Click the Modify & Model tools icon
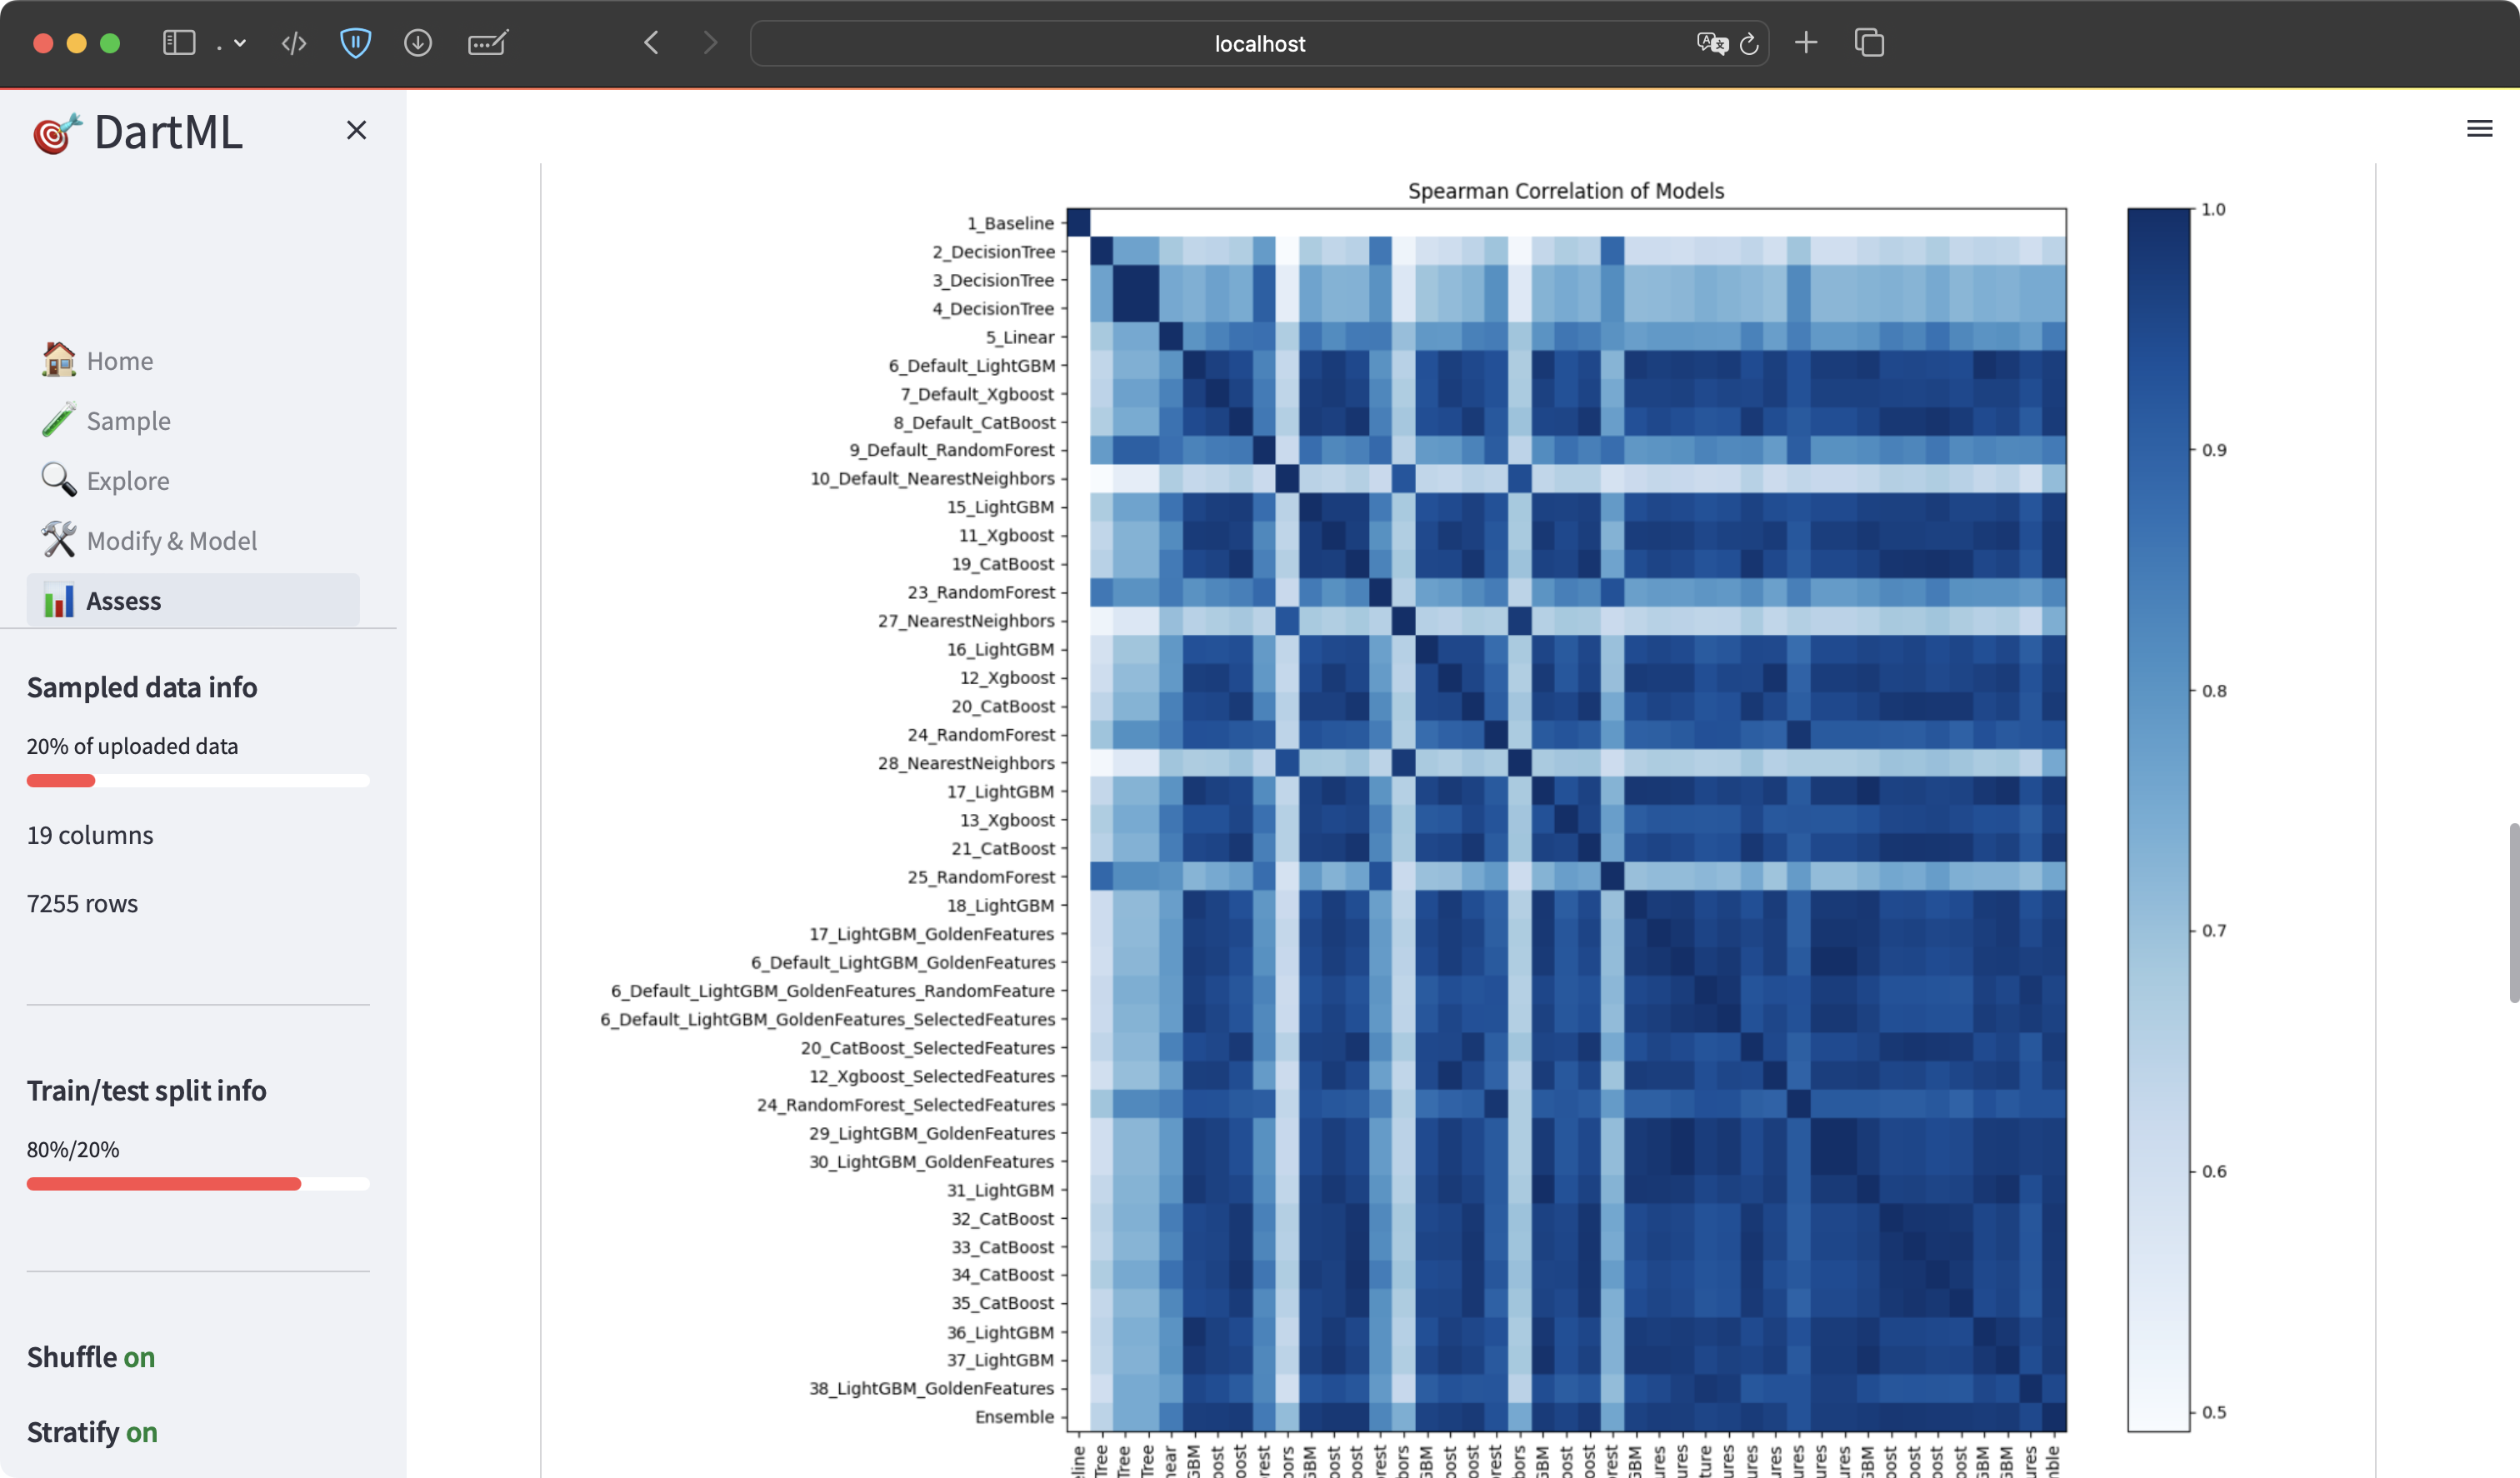The width and height of the screenshot is (2520, 1478). [58, 539]
